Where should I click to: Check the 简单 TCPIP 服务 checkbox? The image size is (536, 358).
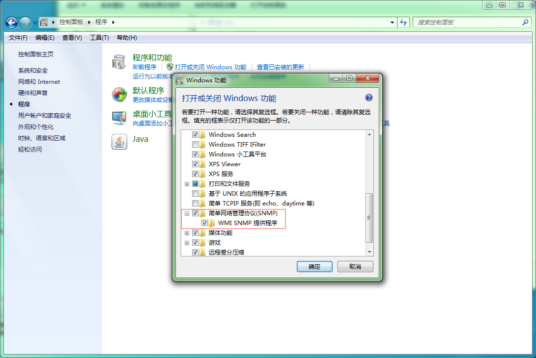point(196,204)
